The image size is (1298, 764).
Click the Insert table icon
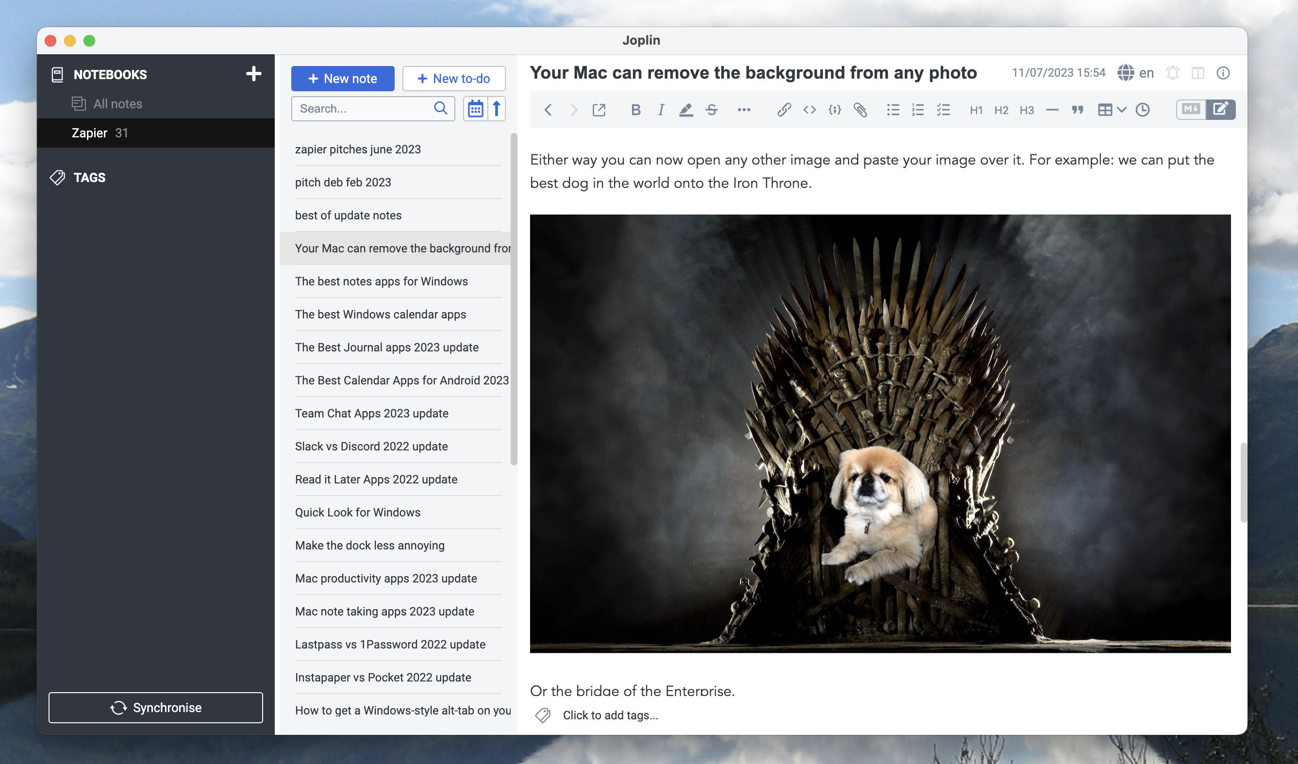(x=1105, y=109)
